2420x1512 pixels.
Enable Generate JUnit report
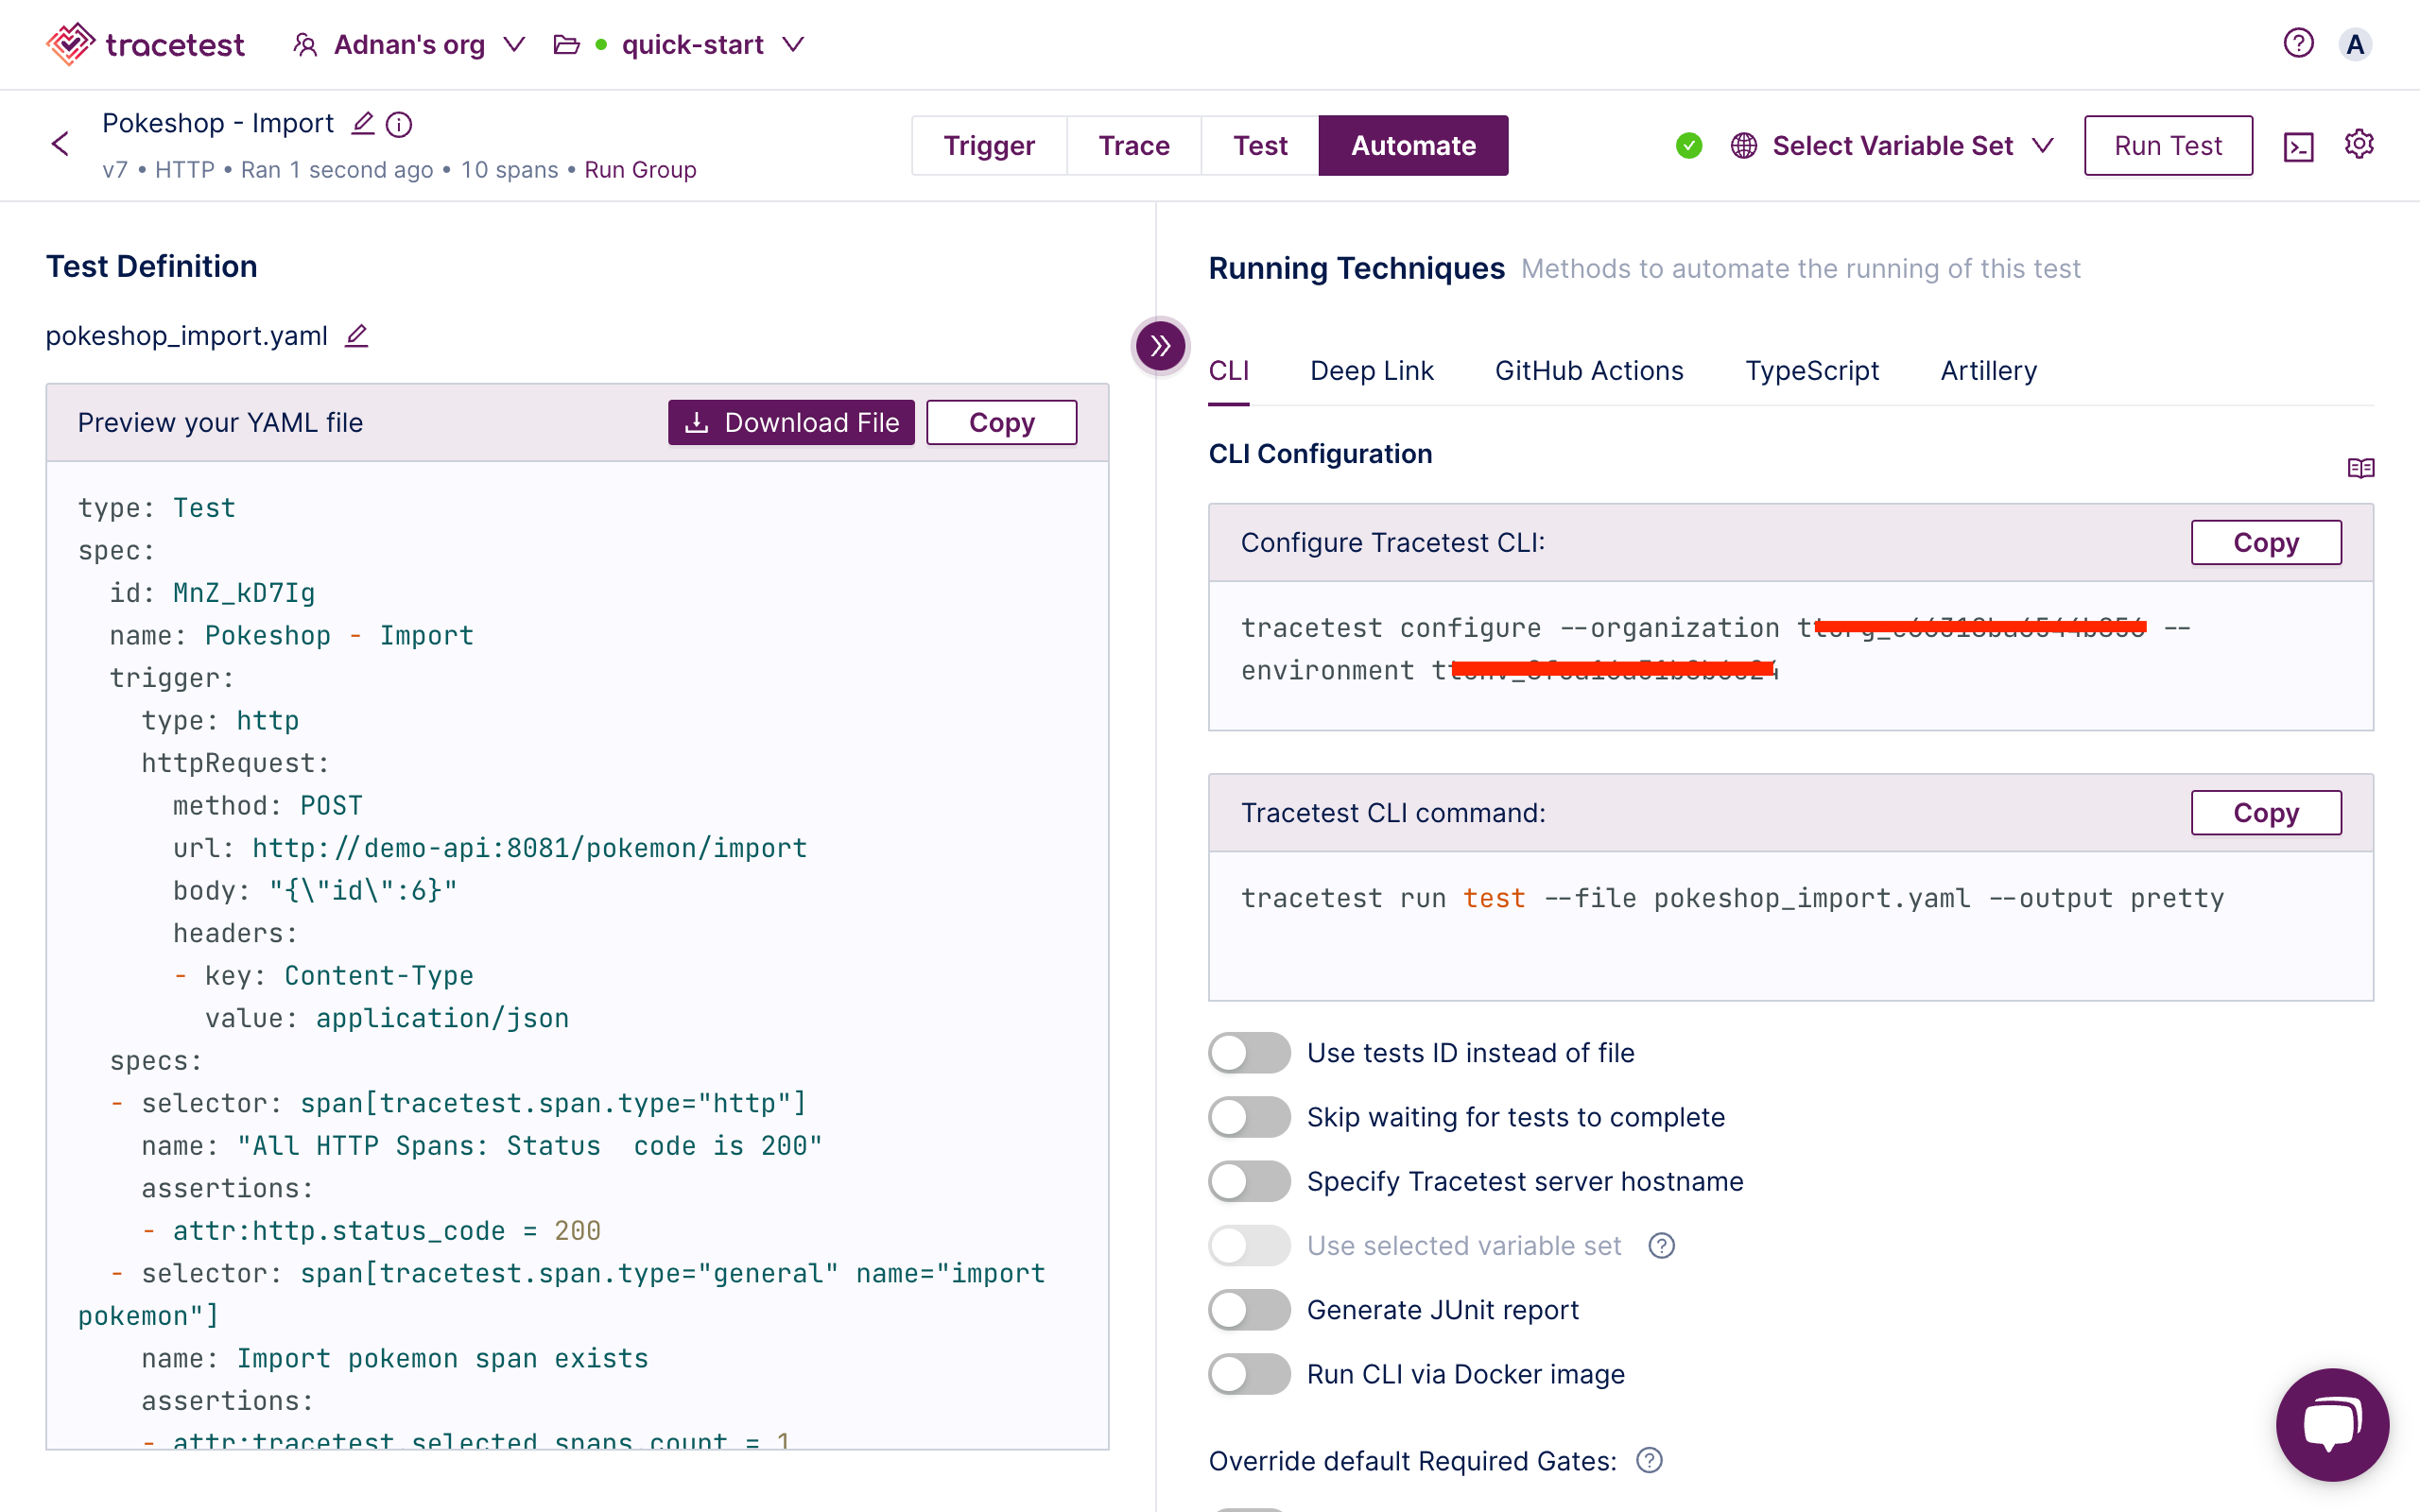click(1249, 1310)
